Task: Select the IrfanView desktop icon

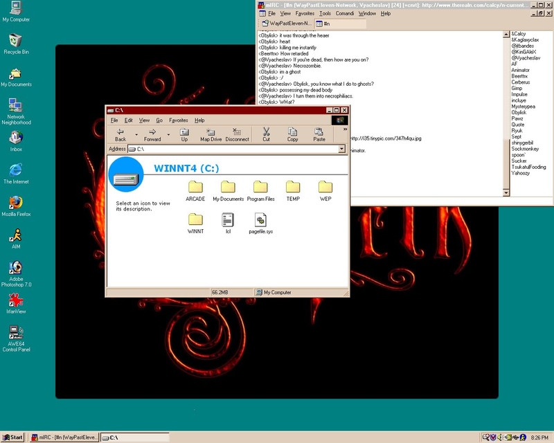Action: pyautogui.click(x=16, y=303)
